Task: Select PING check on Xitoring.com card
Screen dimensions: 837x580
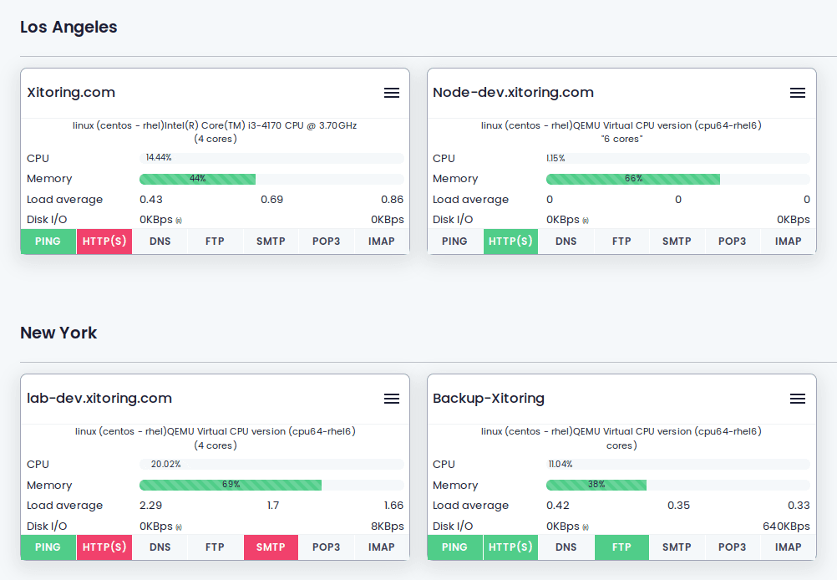Action: click(48, 242)
